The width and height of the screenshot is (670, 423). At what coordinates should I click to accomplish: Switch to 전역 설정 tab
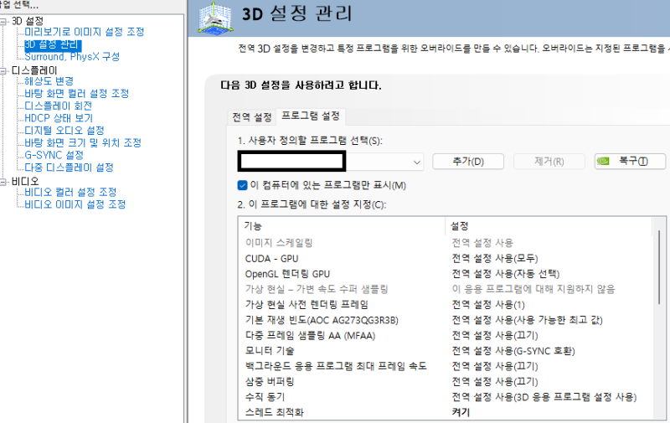pyautogui.click(x=252, y=117)
